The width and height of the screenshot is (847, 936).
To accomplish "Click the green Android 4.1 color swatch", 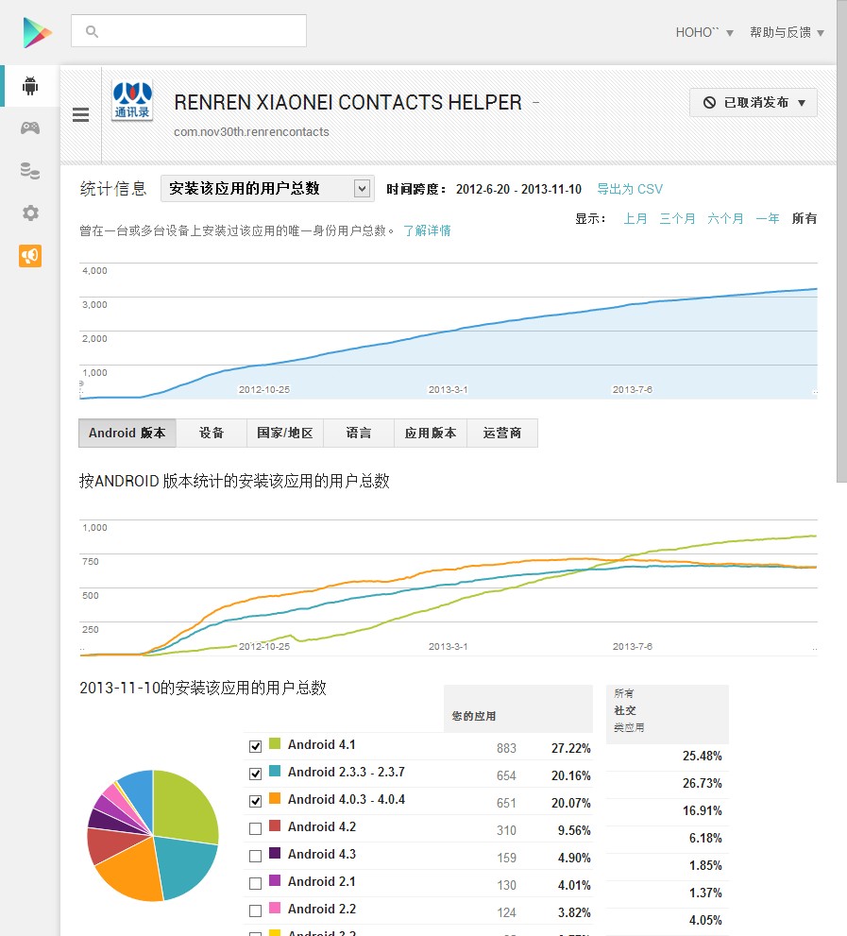I will click(x=275, y=743).
